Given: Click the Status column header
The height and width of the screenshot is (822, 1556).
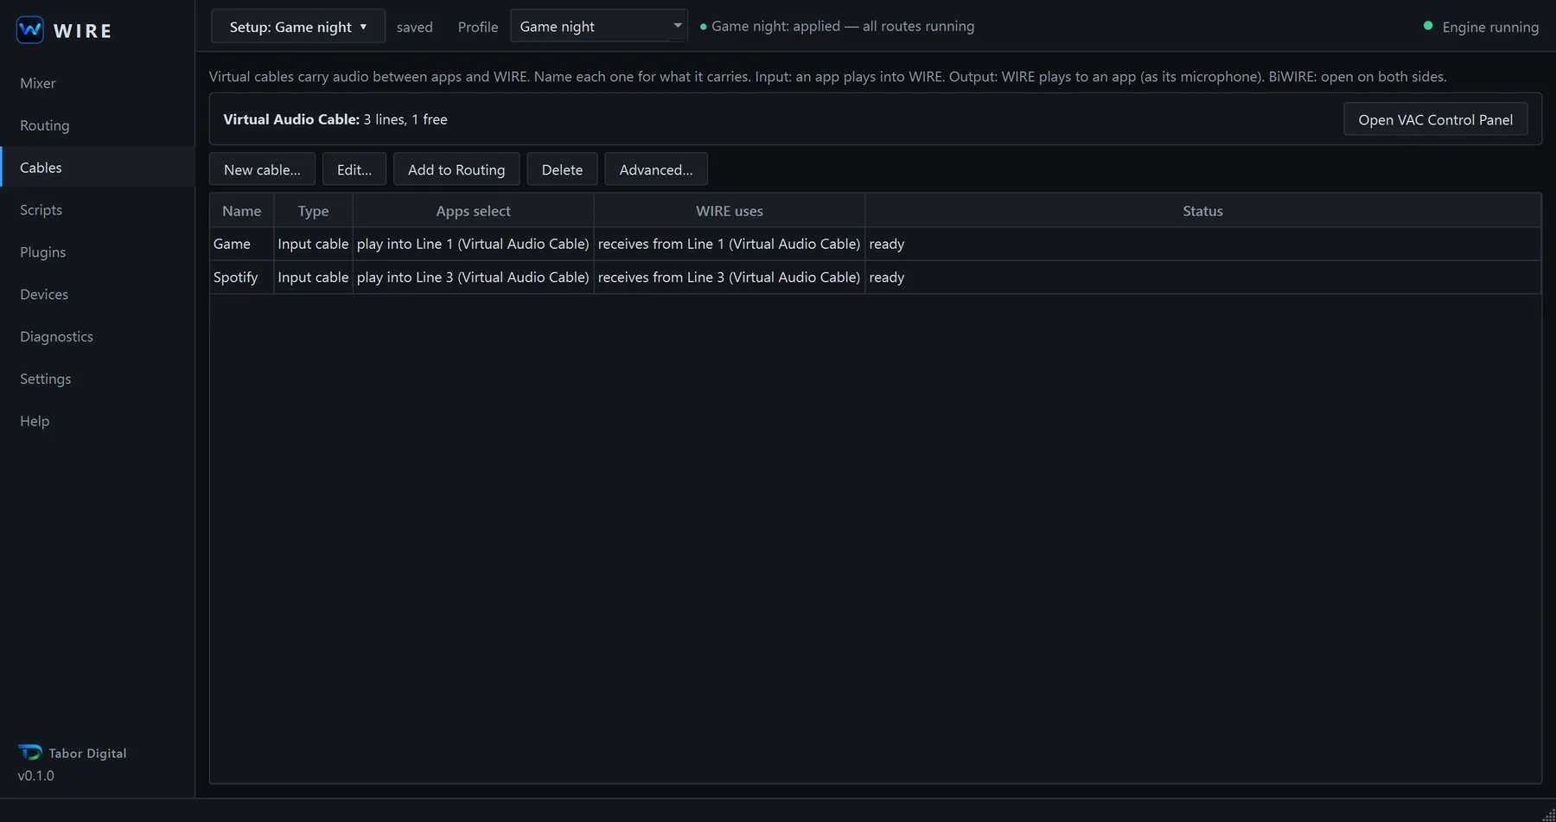Looking at the screenshot, I should [x=1202, y=211].
